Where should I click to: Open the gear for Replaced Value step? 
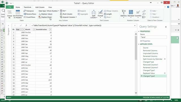pyautogui.click(x=165, y=73)
